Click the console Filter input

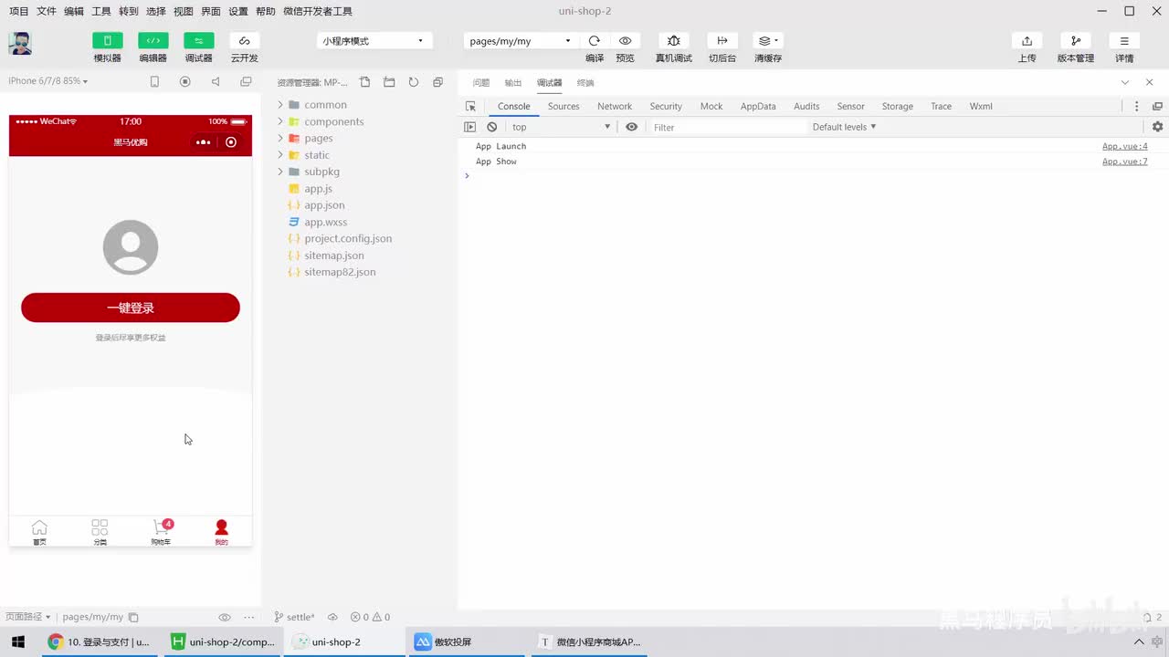(728, 127)
